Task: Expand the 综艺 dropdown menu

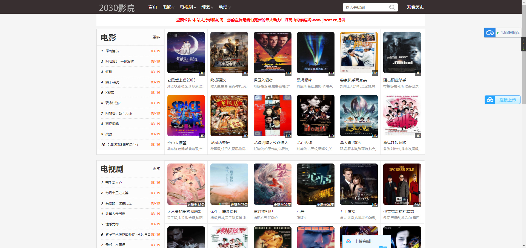Action: 207,7
